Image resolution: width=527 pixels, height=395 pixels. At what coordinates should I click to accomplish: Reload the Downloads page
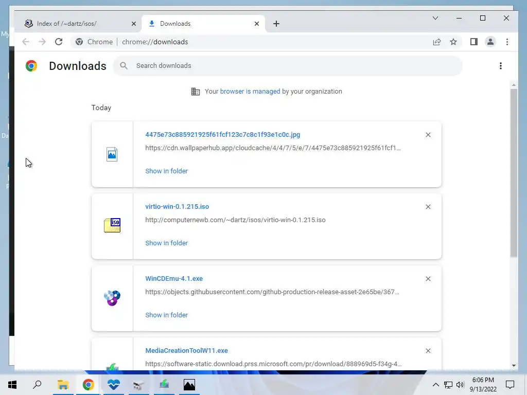point(59,42)
